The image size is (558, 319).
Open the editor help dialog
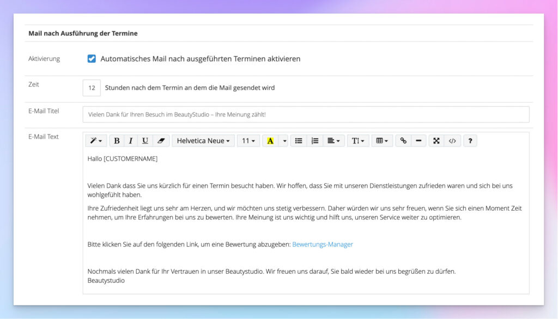coord(470,140)
